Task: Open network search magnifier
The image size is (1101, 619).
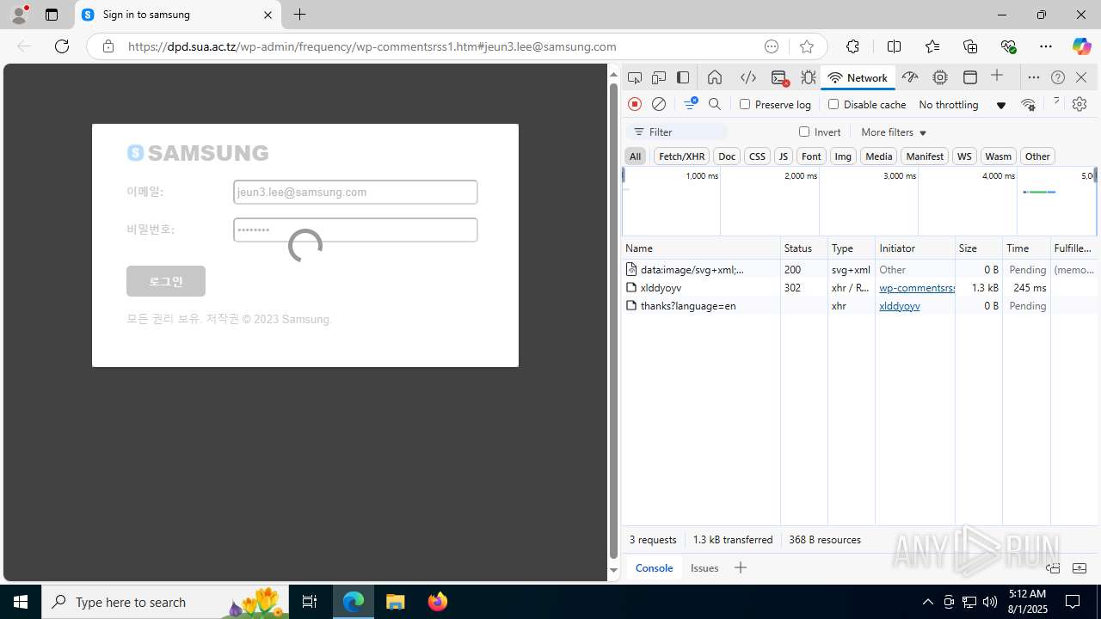Action: point(715,104)
